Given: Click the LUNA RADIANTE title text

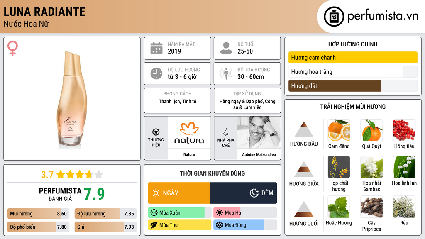Looking at the screenshot, I should (x=44, y=12).
